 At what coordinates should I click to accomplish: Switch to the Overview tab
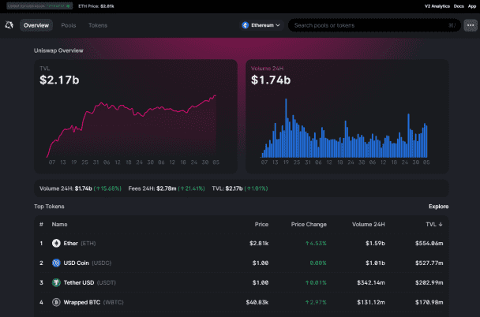point(36,25)
